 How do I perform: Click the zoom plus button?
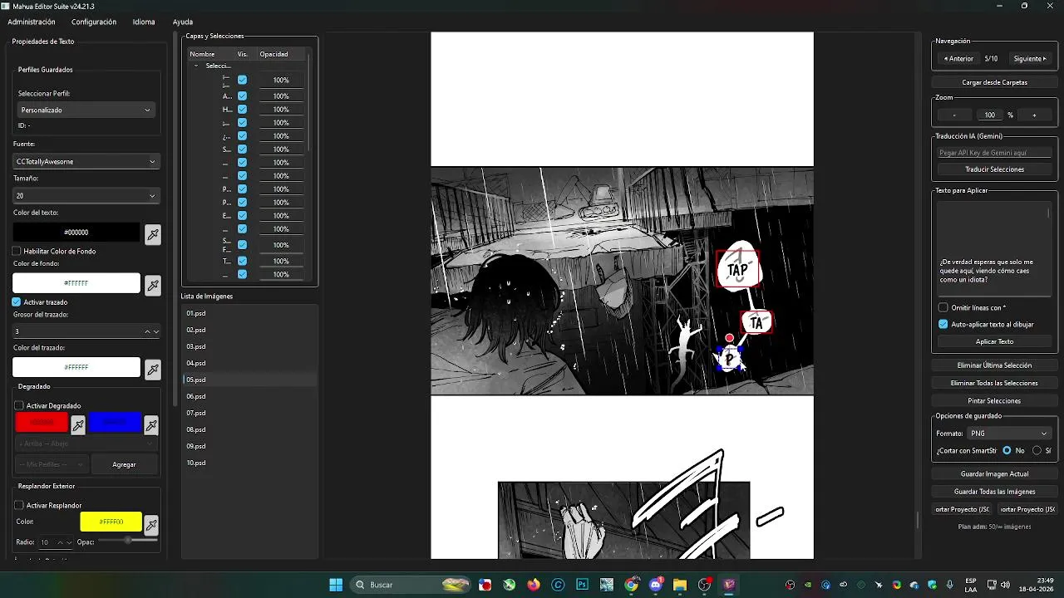(1034, 115)
